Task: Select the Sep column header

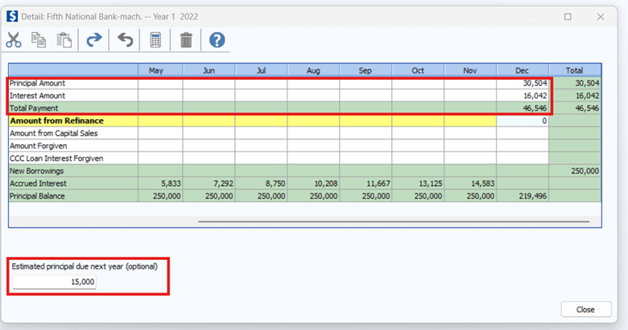Action: click(x=366, y=71)
